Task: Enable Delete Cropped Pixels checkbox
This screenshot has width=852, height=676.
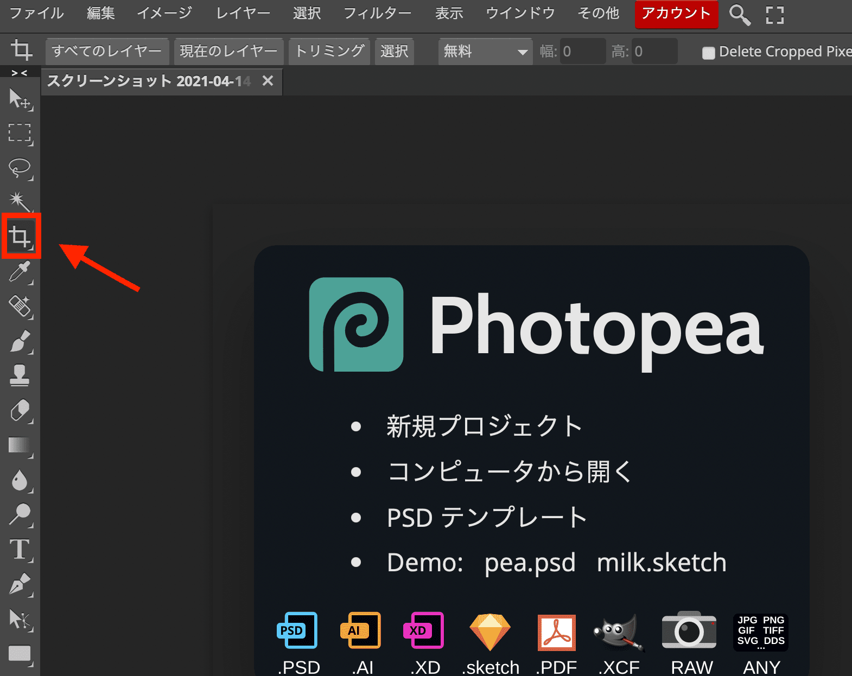Action: 708,53
